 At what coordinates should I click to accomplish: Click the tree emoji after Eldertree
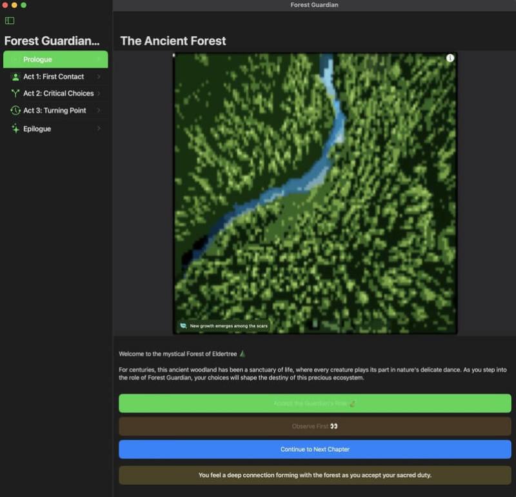tap(243, 354)
